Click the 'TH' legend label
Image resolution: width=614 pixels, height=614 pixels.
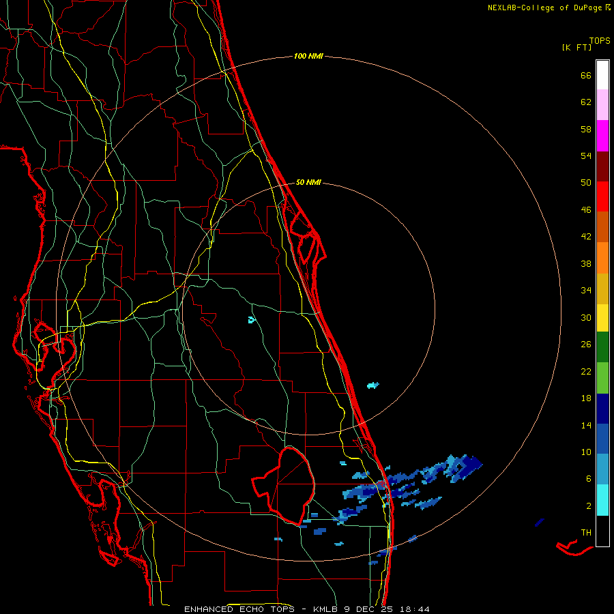coord(586,533)
